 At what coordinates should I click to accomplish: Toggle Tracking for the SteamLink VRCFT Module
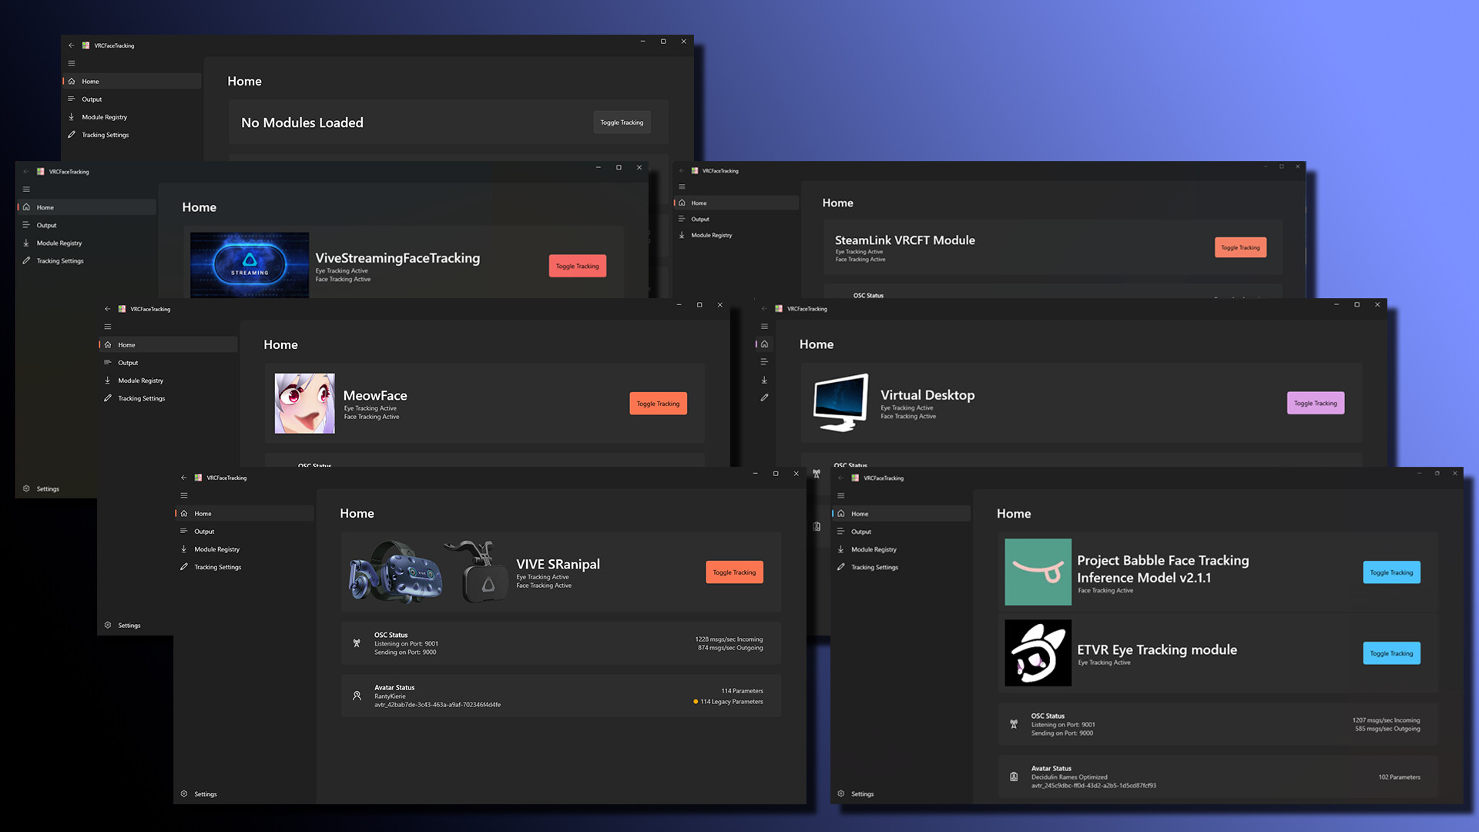coord(1240,247)
